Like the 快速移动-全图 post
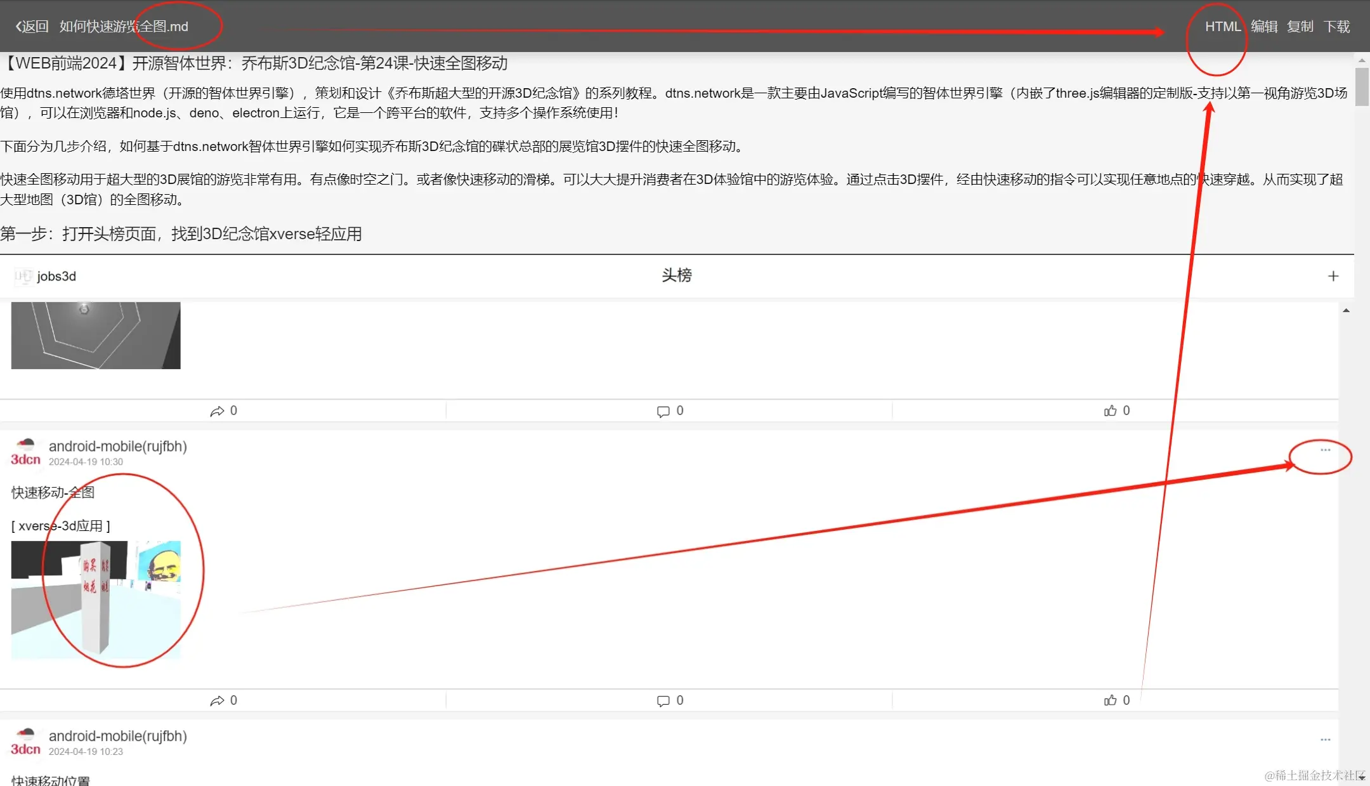Viewport: 1370px width, 786px height. point(1110,700)
